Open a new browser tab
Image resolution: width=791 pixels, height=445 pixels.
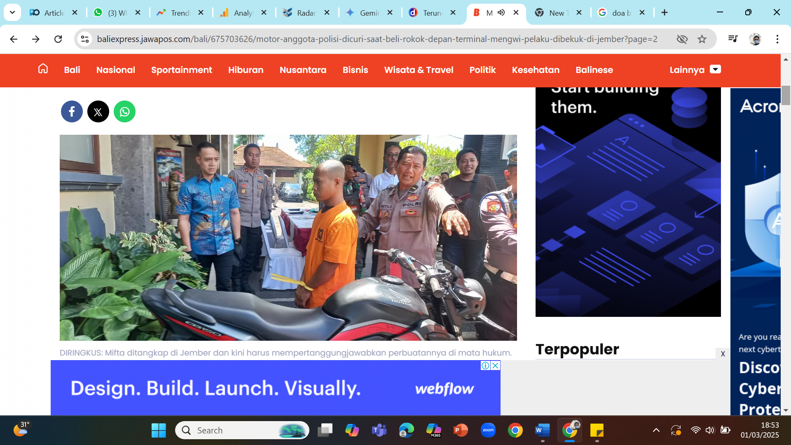pos(665,13)
